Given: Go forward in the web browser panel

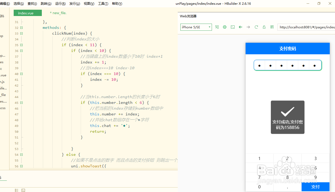Looking at the screenshot, I should [248, 27].
